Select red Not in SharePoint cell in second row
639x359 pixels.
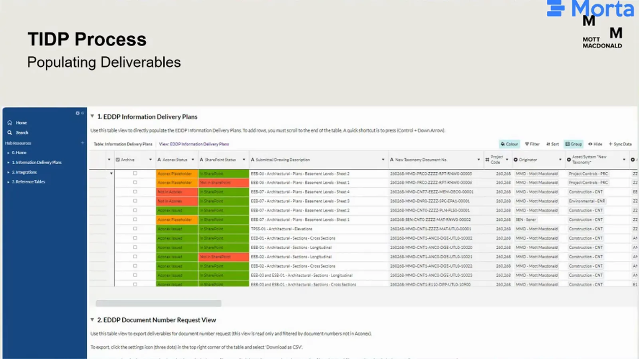[x=224, y=182]
